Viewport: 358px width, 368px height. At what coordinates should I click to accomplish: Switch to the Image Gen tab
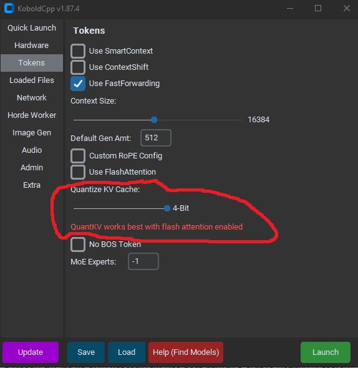click(x=32, y=133)
